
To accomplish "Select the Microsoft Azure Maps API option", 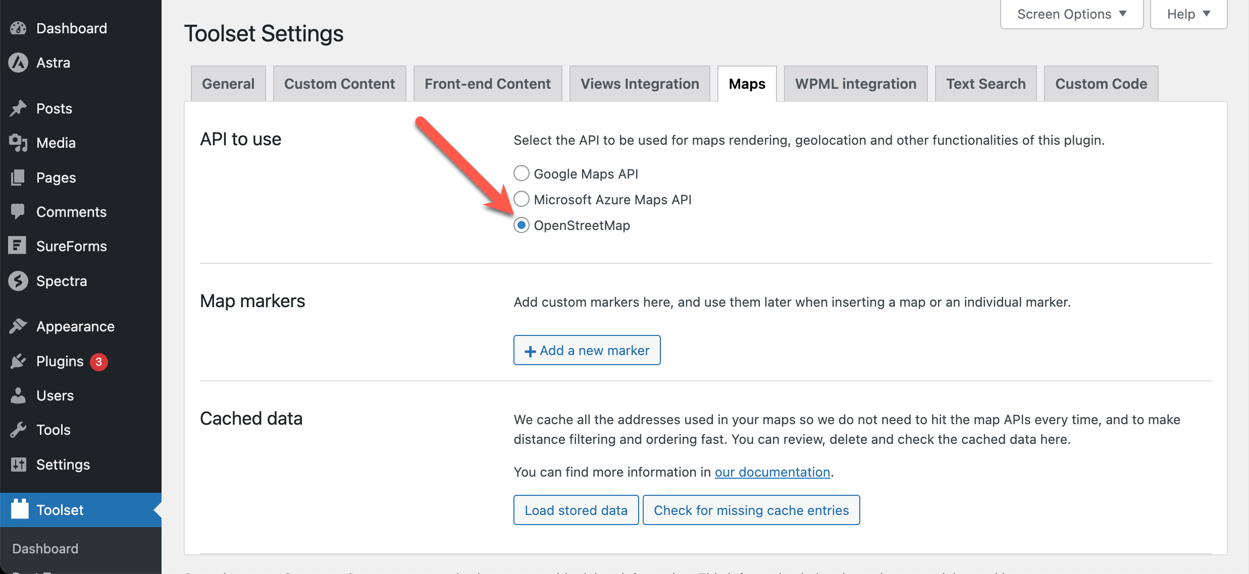I will pyautogui.click(x=522, y=199).
